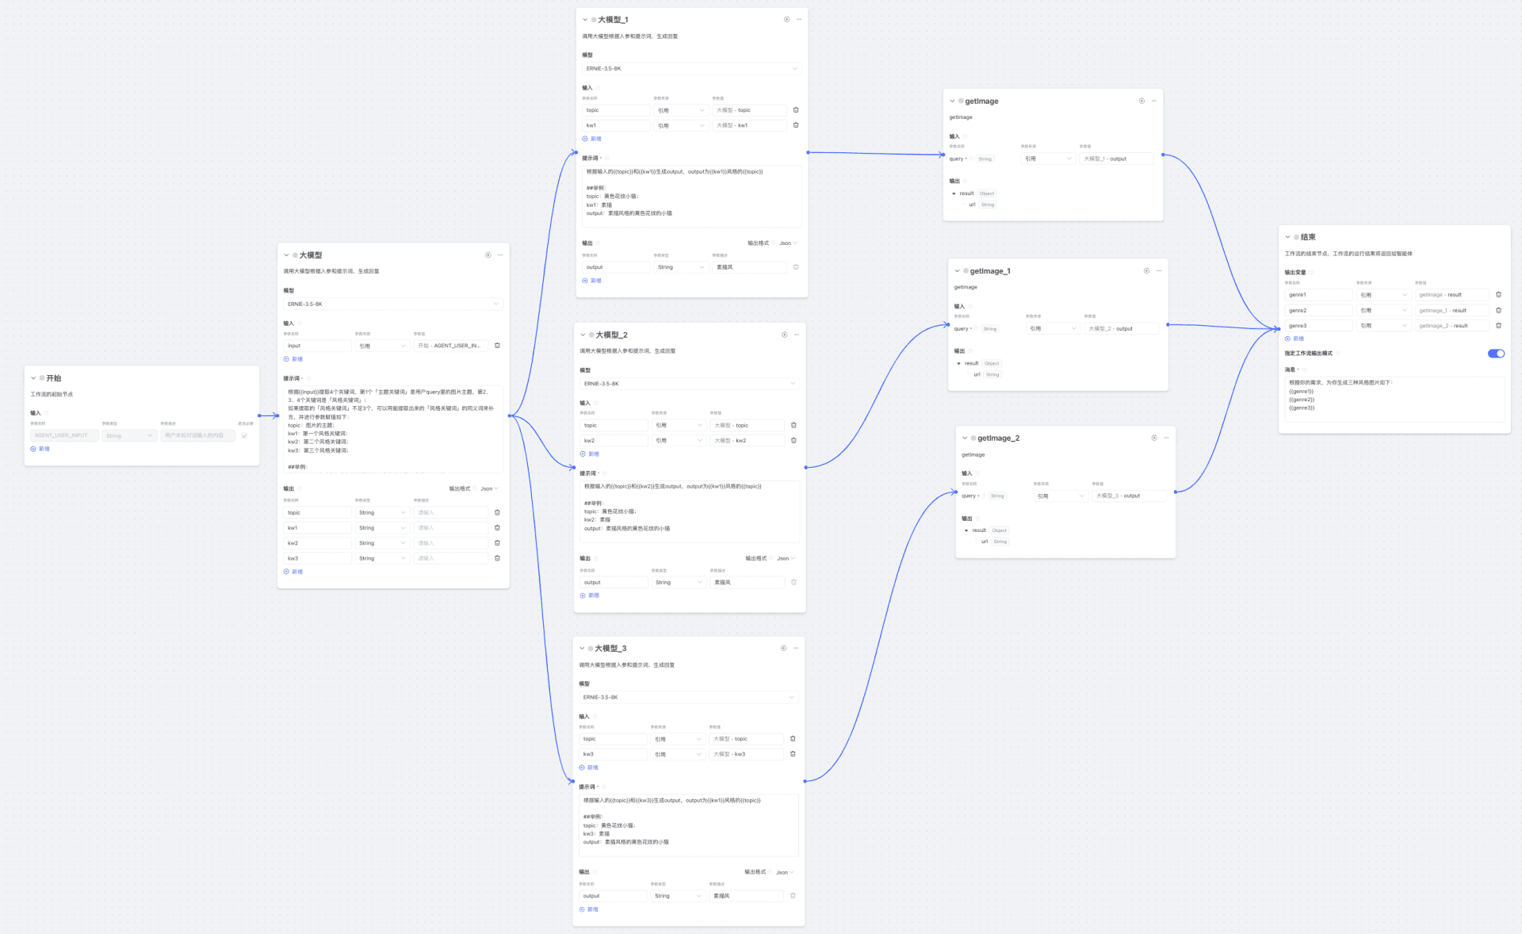The height and width of the screenshot is (934, 1522).
Task: Click 大模型_3 - output value in getImage_2
Action: (1130, 496)
